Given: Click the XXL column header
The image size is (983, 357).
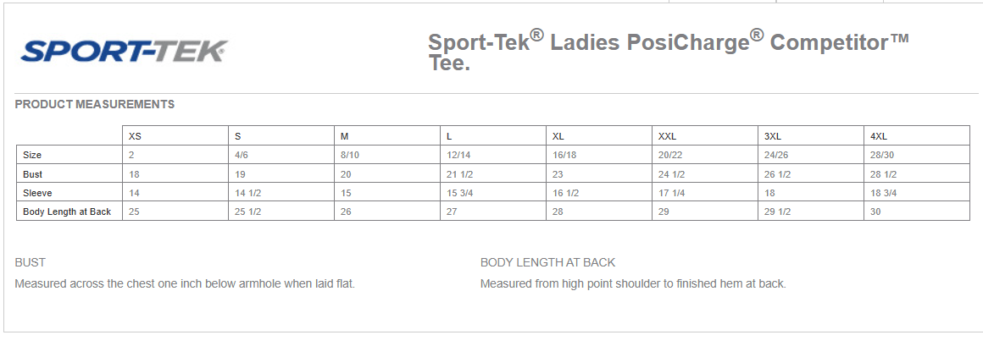Looking at the screenshot, I should coord(667,136).
